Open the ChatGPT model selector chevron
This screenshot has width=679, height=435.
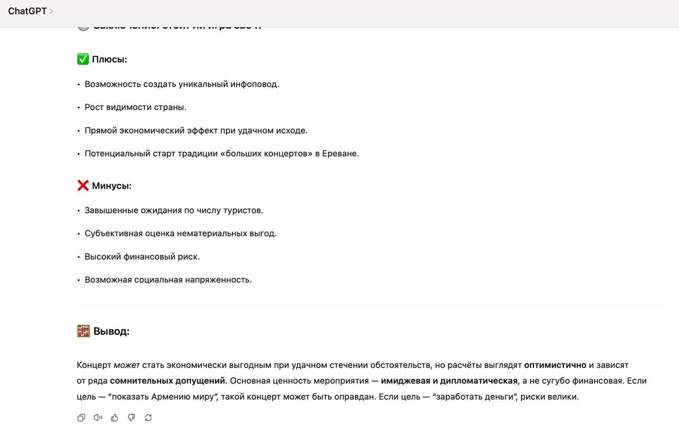pyautogui.click(x=51, y=11)
